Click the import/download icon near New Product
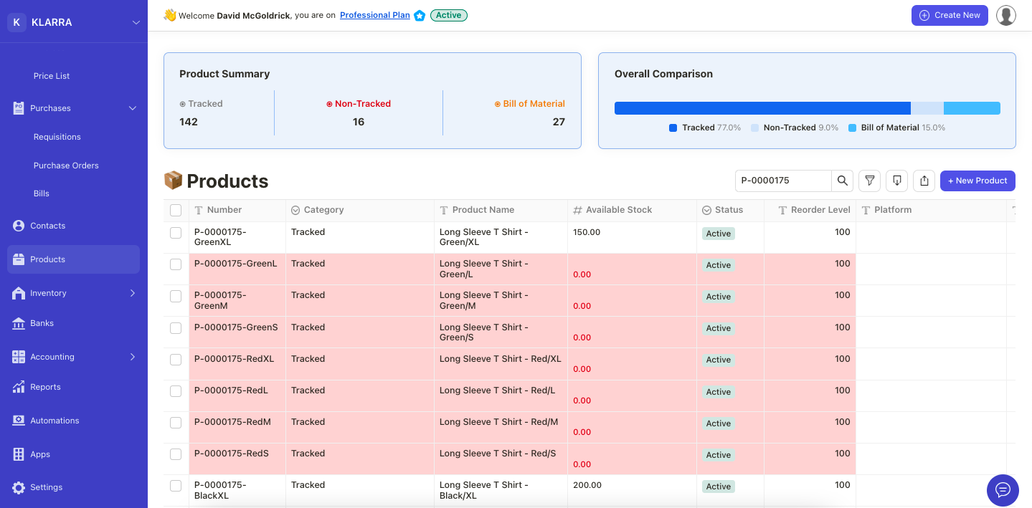The image size is (1032, 508). (896, 181)
